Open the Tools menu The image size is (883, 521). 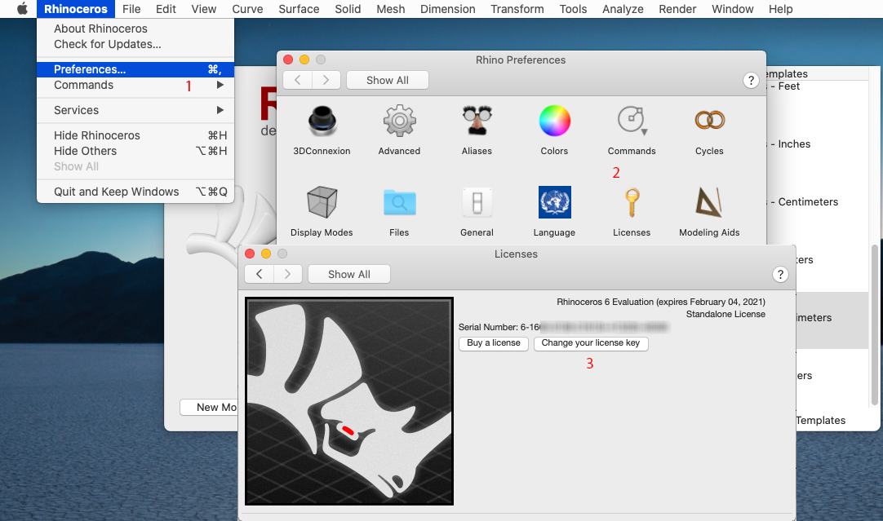(x=573, y=9)
